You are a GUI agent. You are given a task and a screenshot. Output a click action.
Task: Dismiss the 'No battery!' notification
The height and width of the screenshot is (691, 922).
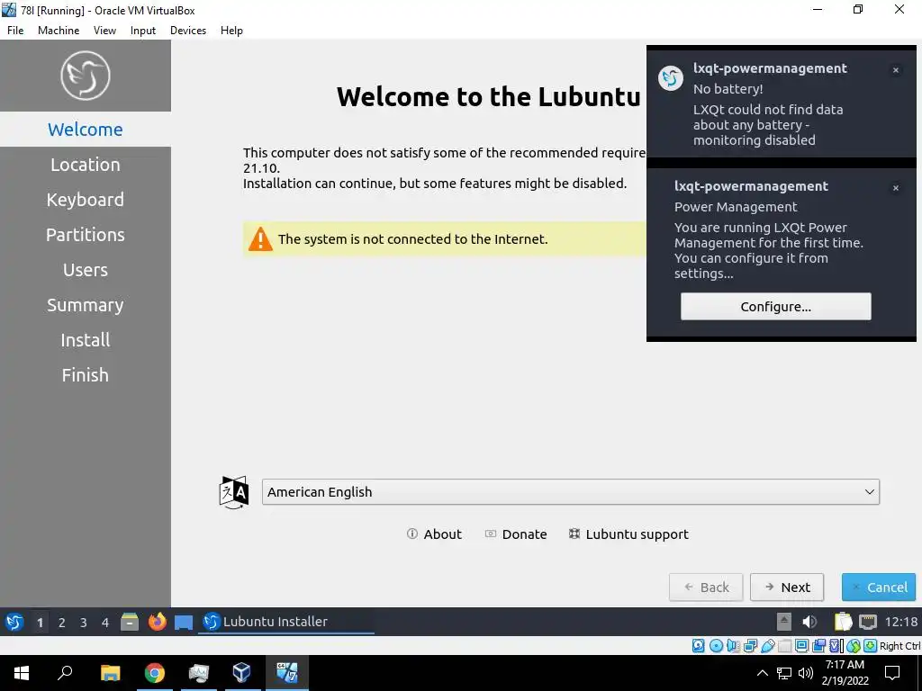896,70
